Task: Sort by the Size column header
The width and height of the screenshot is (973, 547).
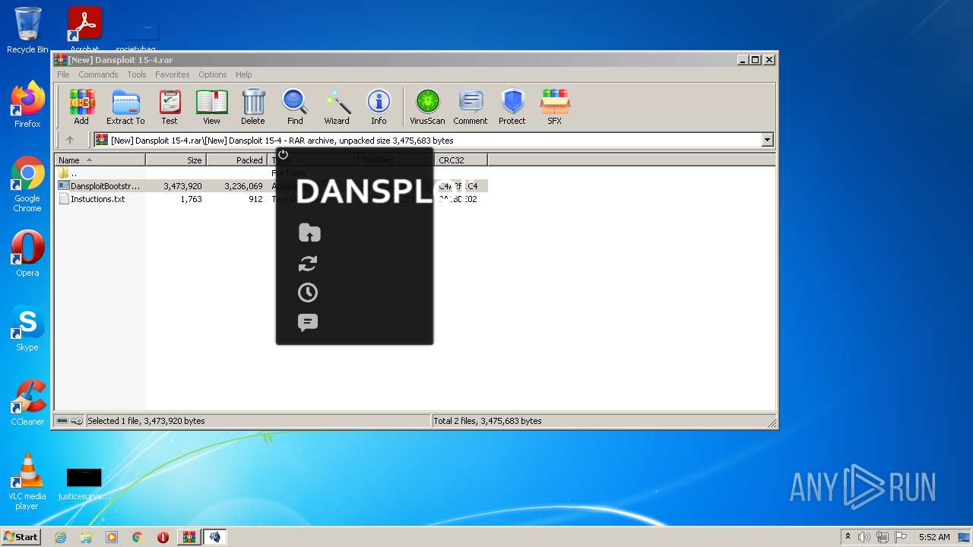Action: 176,160
